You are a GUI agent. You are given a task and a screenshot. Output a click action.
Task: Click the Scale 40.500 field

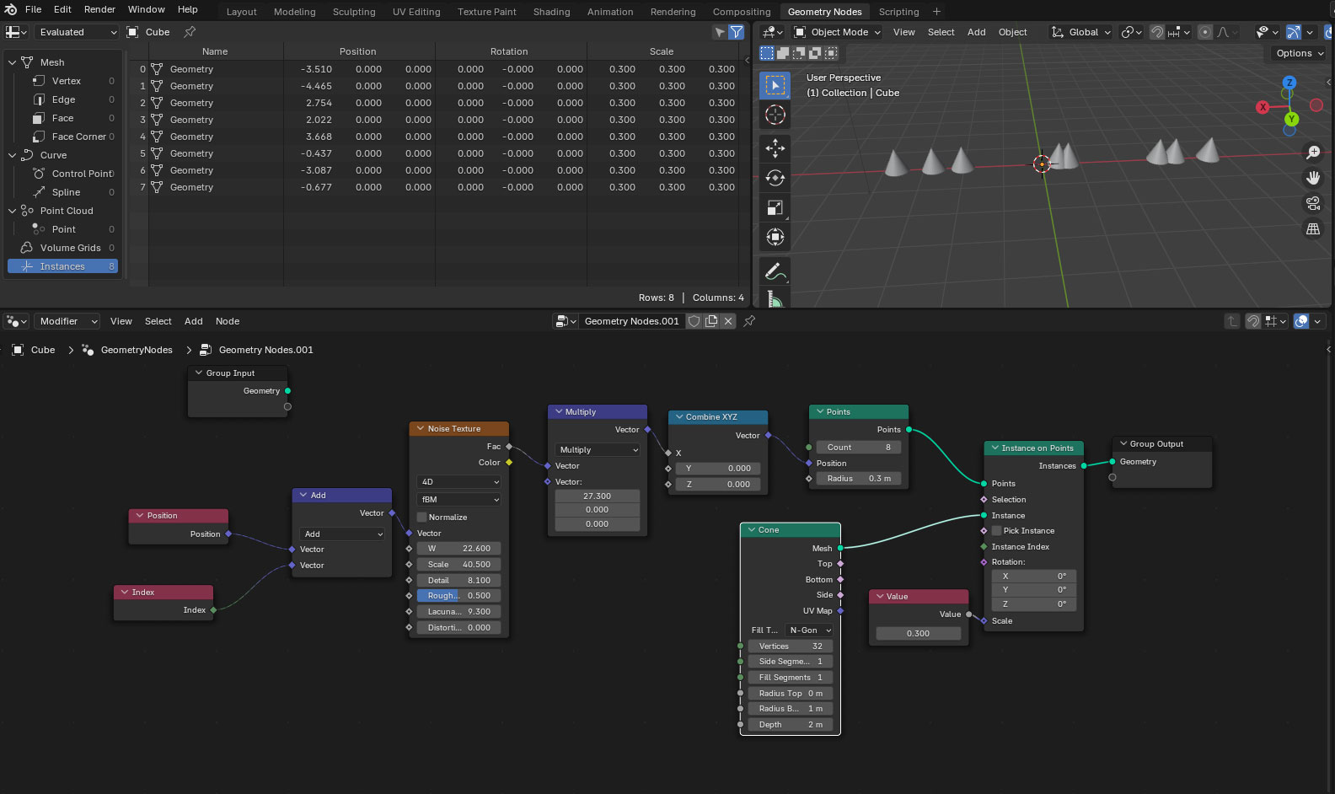(458, 565)
